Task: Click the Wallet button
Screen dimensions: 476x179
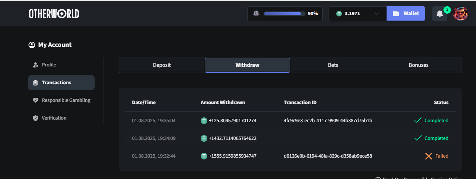Action: coord(406,14)
